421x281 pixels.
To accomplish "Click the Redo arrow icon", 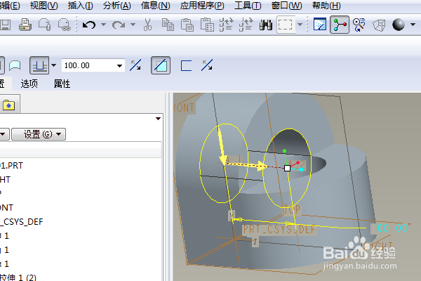I will pos(119,25).
